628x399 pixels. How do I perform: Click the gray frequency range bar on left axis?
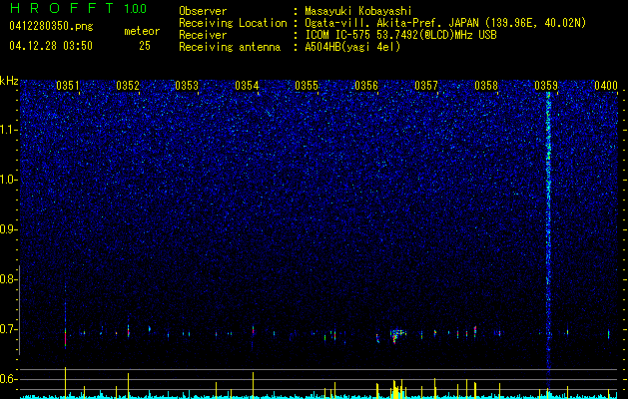[x=19, y=310]
